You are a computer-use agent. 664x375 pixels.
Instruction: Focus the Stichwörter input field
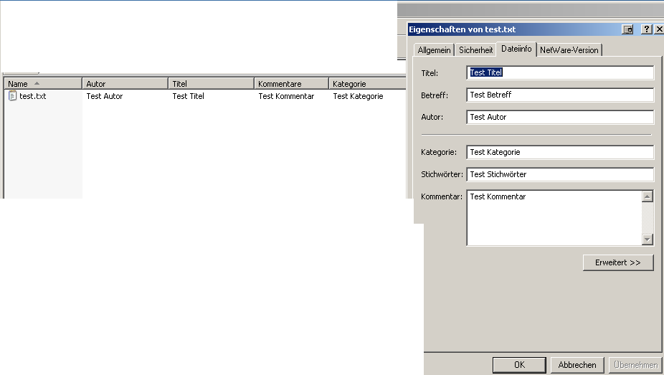coord(559,174)
